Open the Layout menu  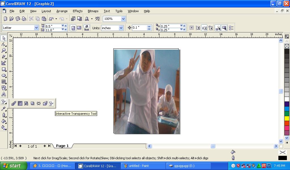[x=46, y=11]
